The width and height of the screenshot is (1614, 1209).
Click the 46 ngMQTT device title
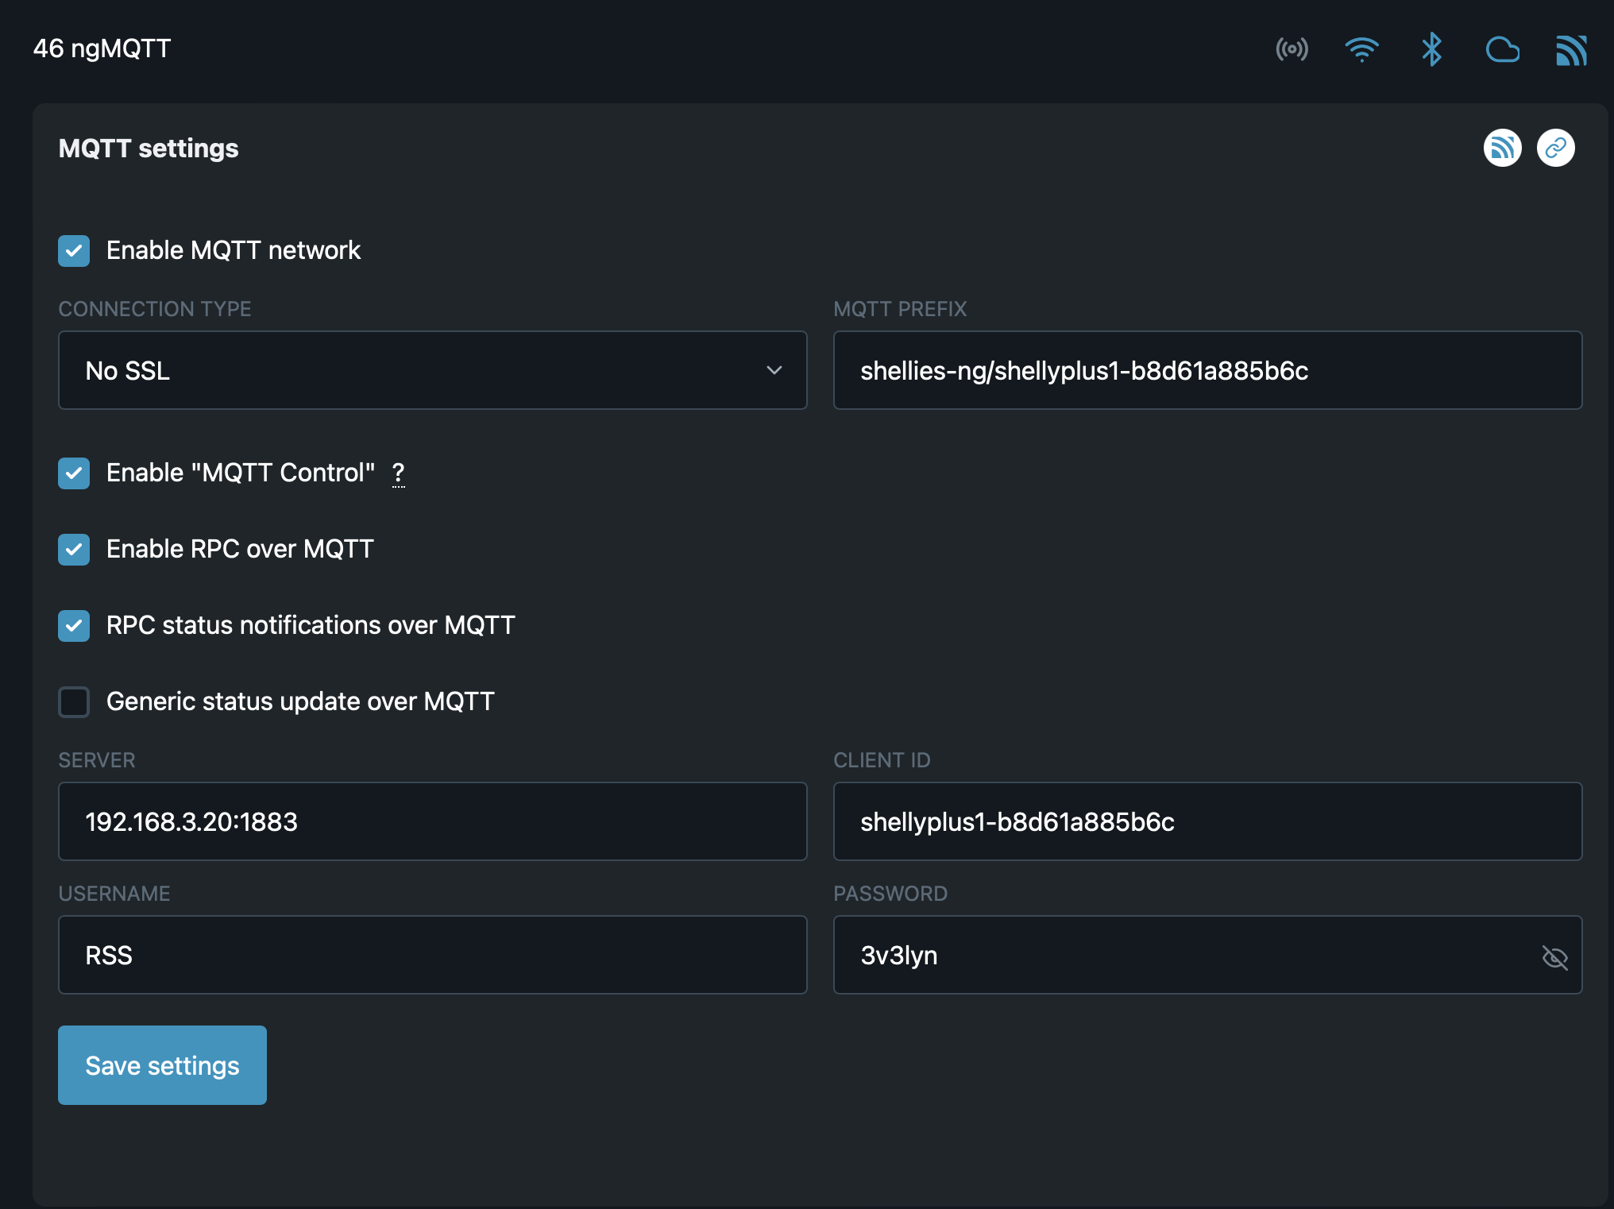pos(102,48)
